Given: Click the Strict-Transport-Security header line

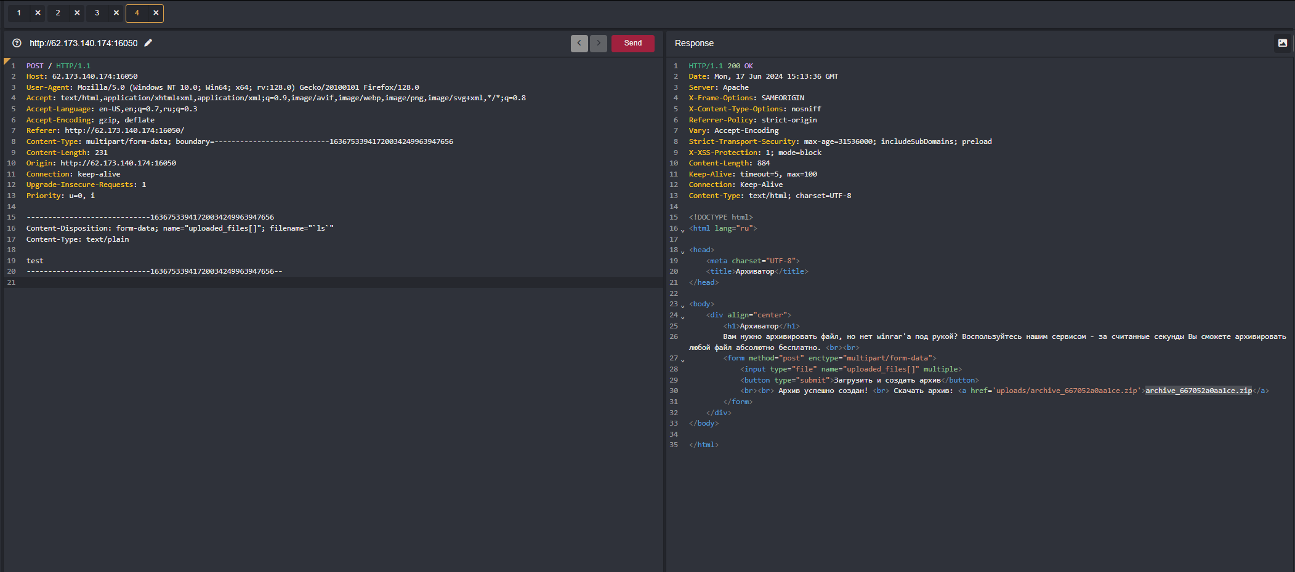Looking at the screenshot, I should (840, 141).
